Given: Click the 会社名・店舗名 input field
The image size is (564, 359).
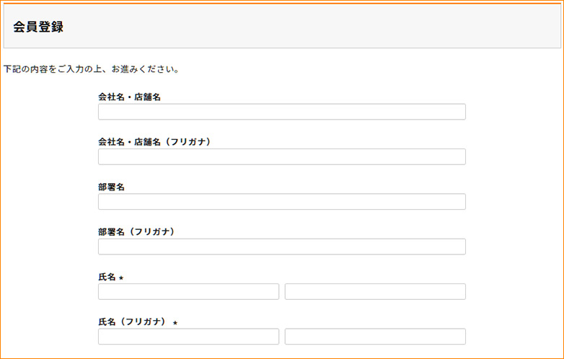Looking at the screenshot, I should pyautogui.click(x=281, y=112).
